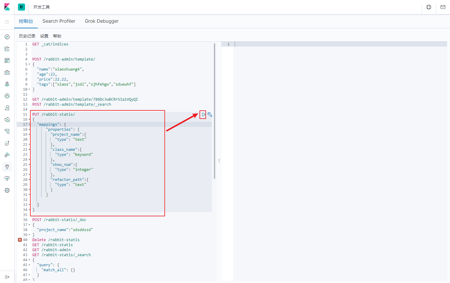Open the 历史记录 history menu

click(x=27, y=36)
